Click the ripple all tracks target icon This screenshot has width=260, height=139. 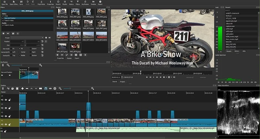[x=55, y=89]
